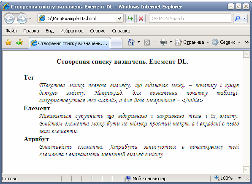
Task: Click the DAEMON Search input box
Action: point(190,19)
